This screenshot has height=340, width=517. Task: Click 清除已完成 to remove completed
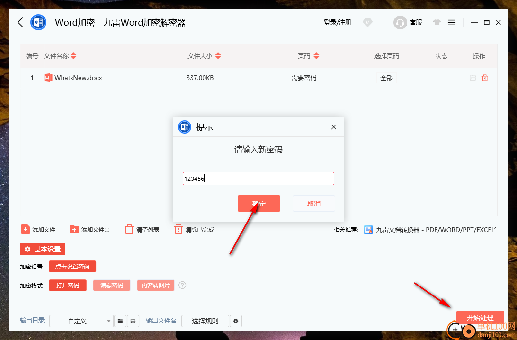pos(194,230)
